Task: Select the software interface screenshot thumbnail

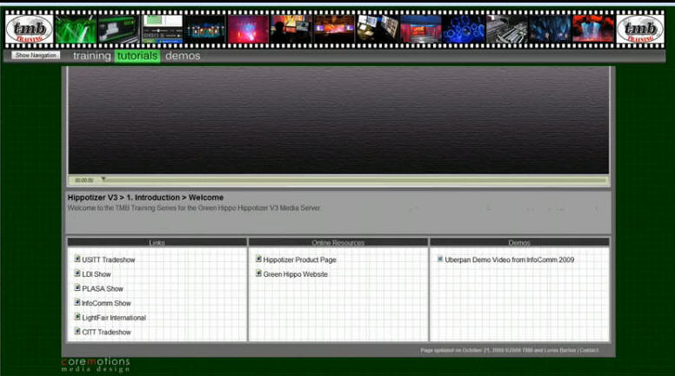Action: [163, 30]
